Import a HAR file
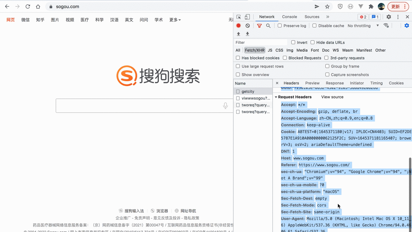The width and height of the screenshot is (412, 232). tap(238, 34)
